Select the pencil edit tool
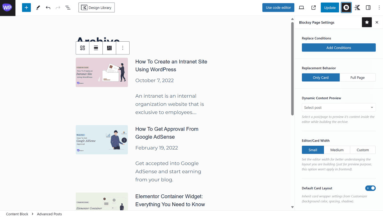Screen dimensions: 383x217 [38, 8]
